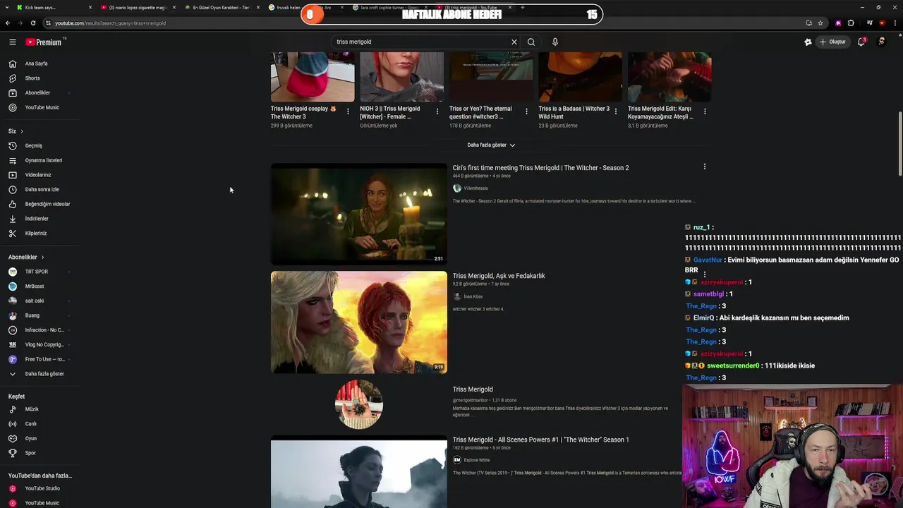Open options for Triss is a Badass short
The image size is (903, 508).
click(x=616, y=111)
